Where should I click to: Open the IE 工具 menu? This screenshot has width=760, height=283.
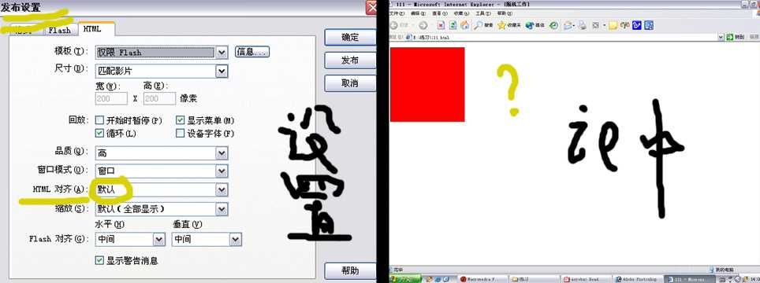[483, 13]
